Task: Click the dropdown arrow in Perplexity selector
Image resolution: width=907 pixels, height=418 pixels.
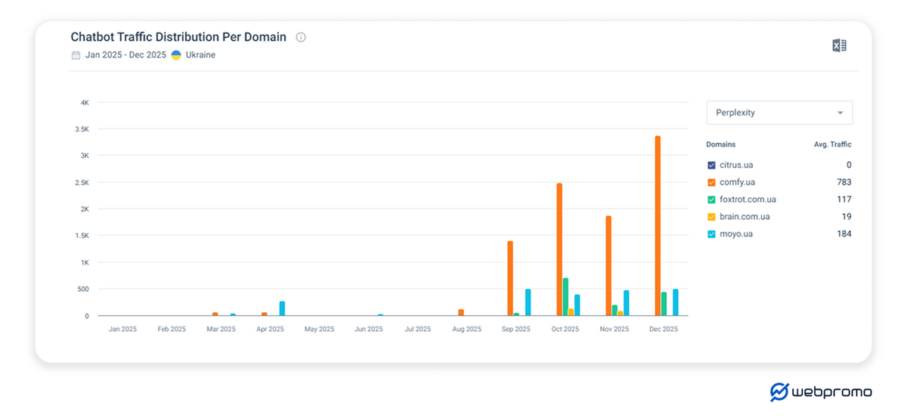Action: click(840, 113)
